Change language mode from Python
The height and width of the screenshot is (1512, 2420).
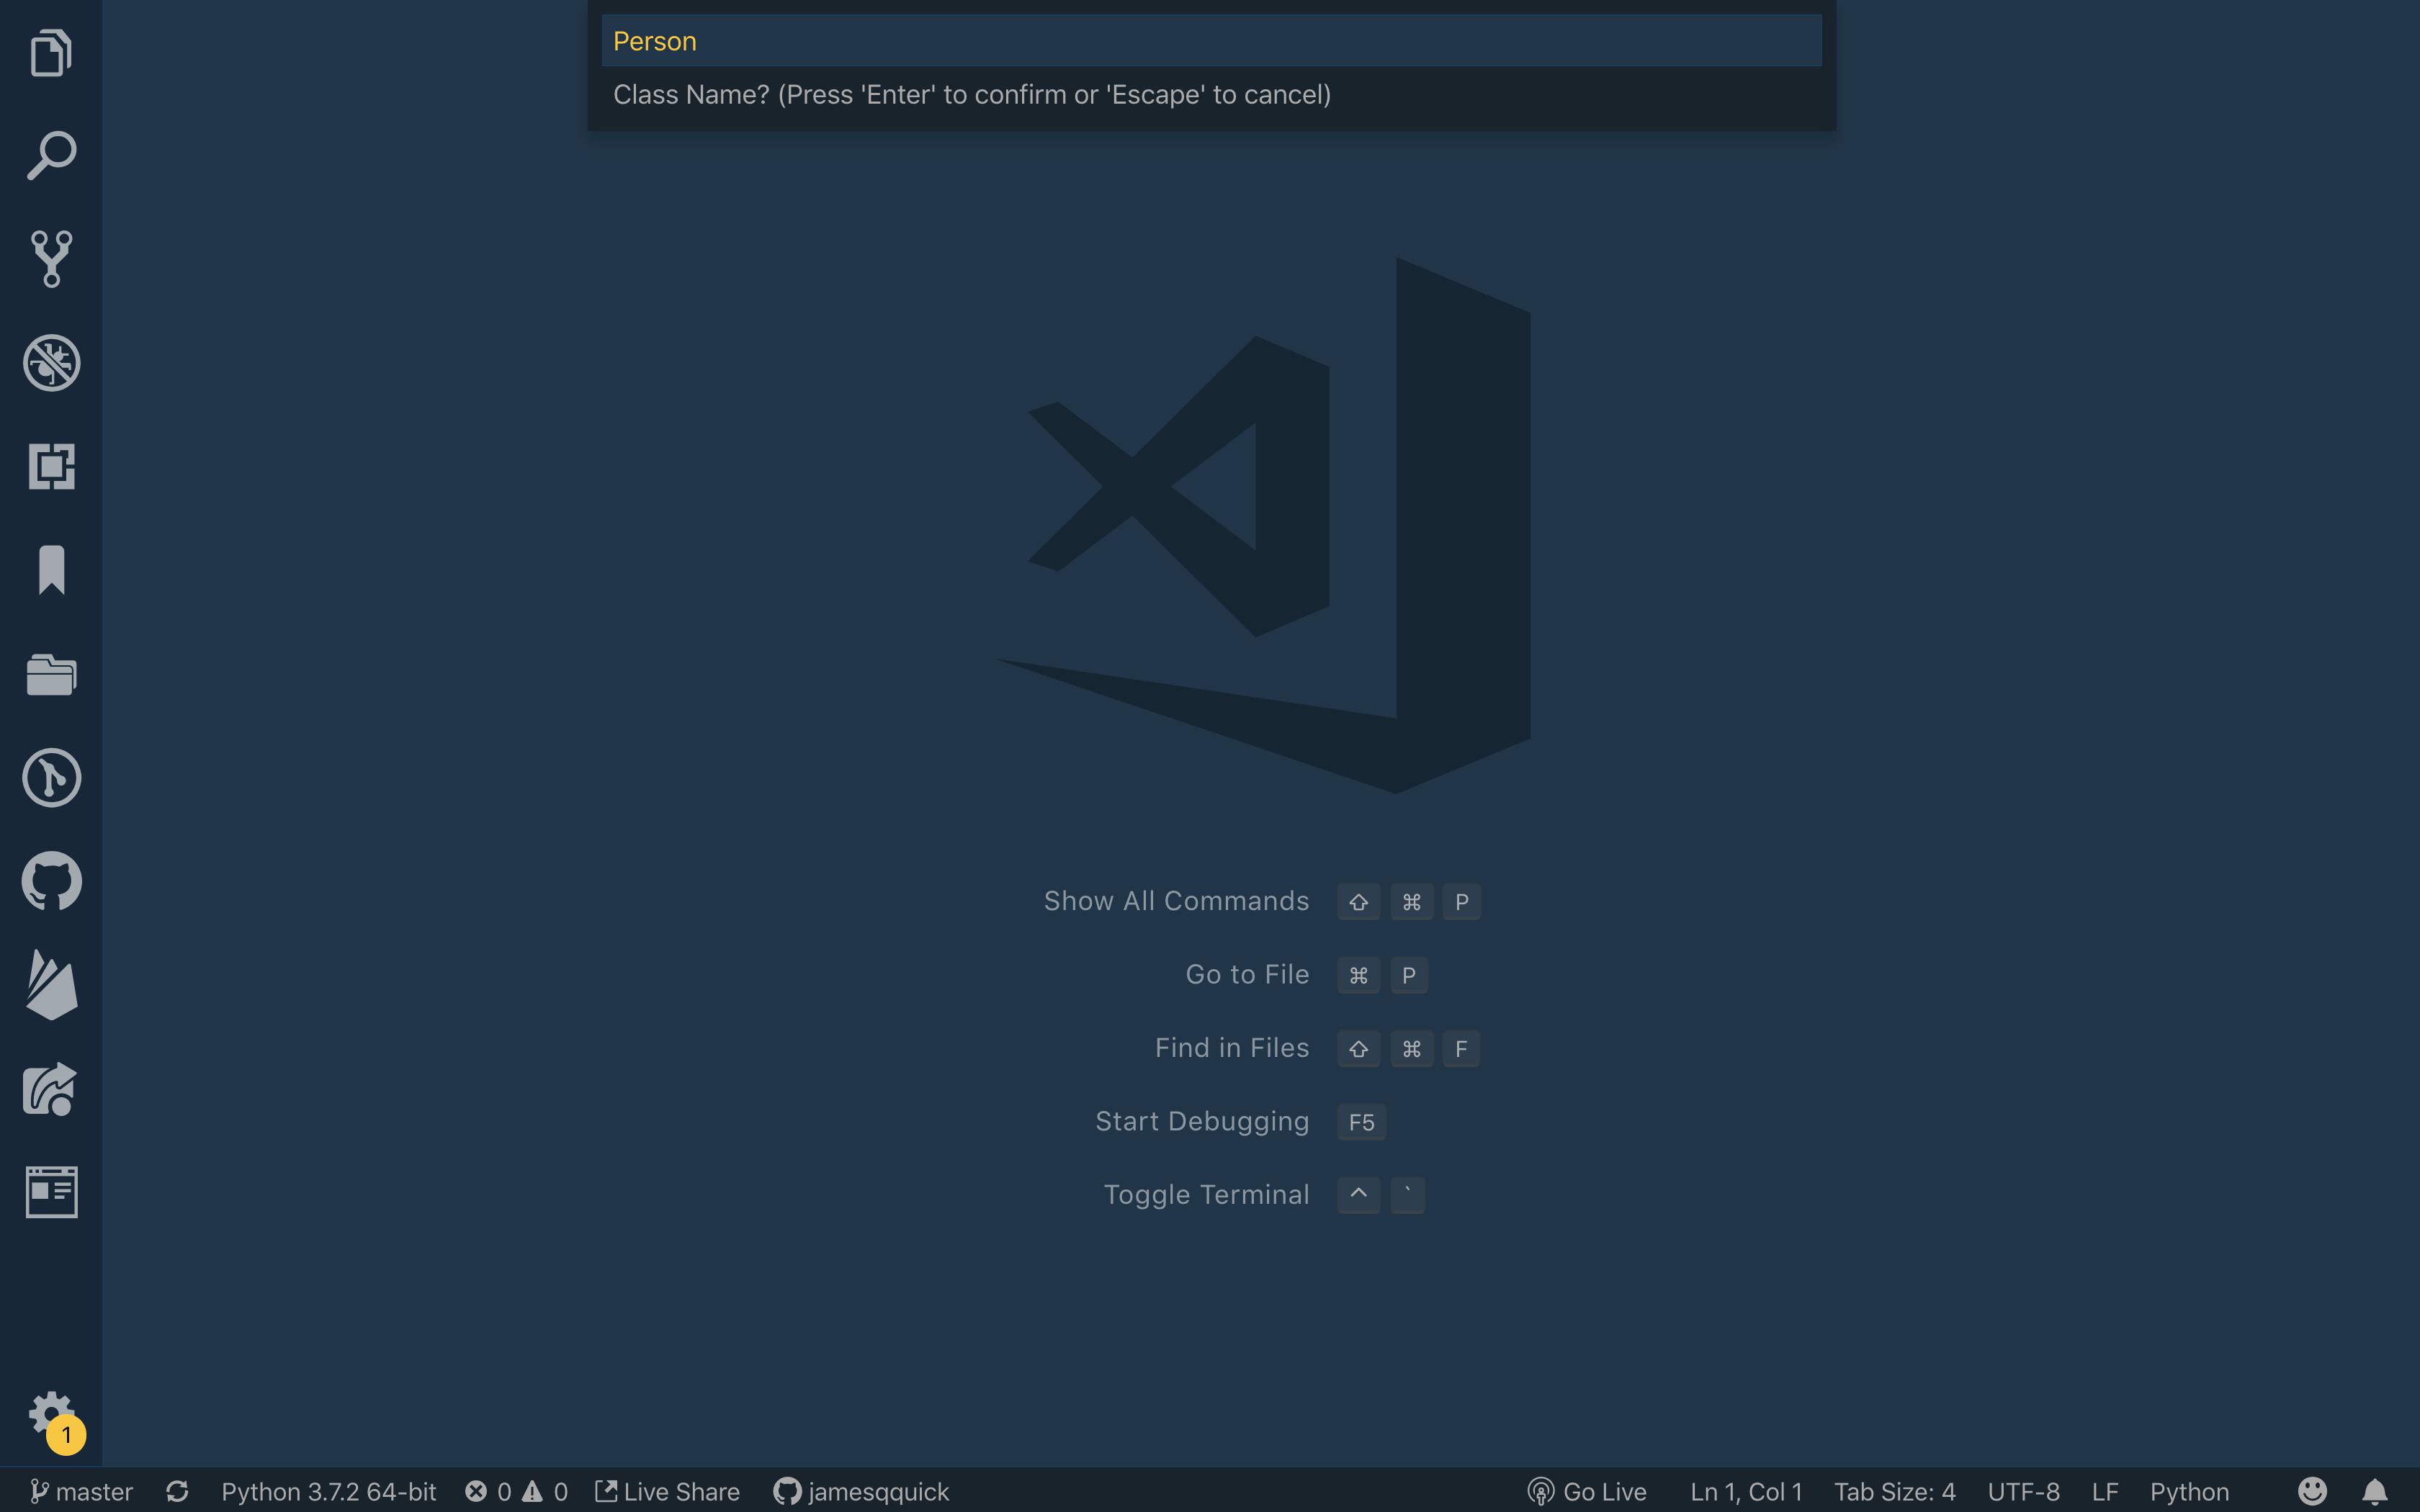(x=2189, y=1491)
